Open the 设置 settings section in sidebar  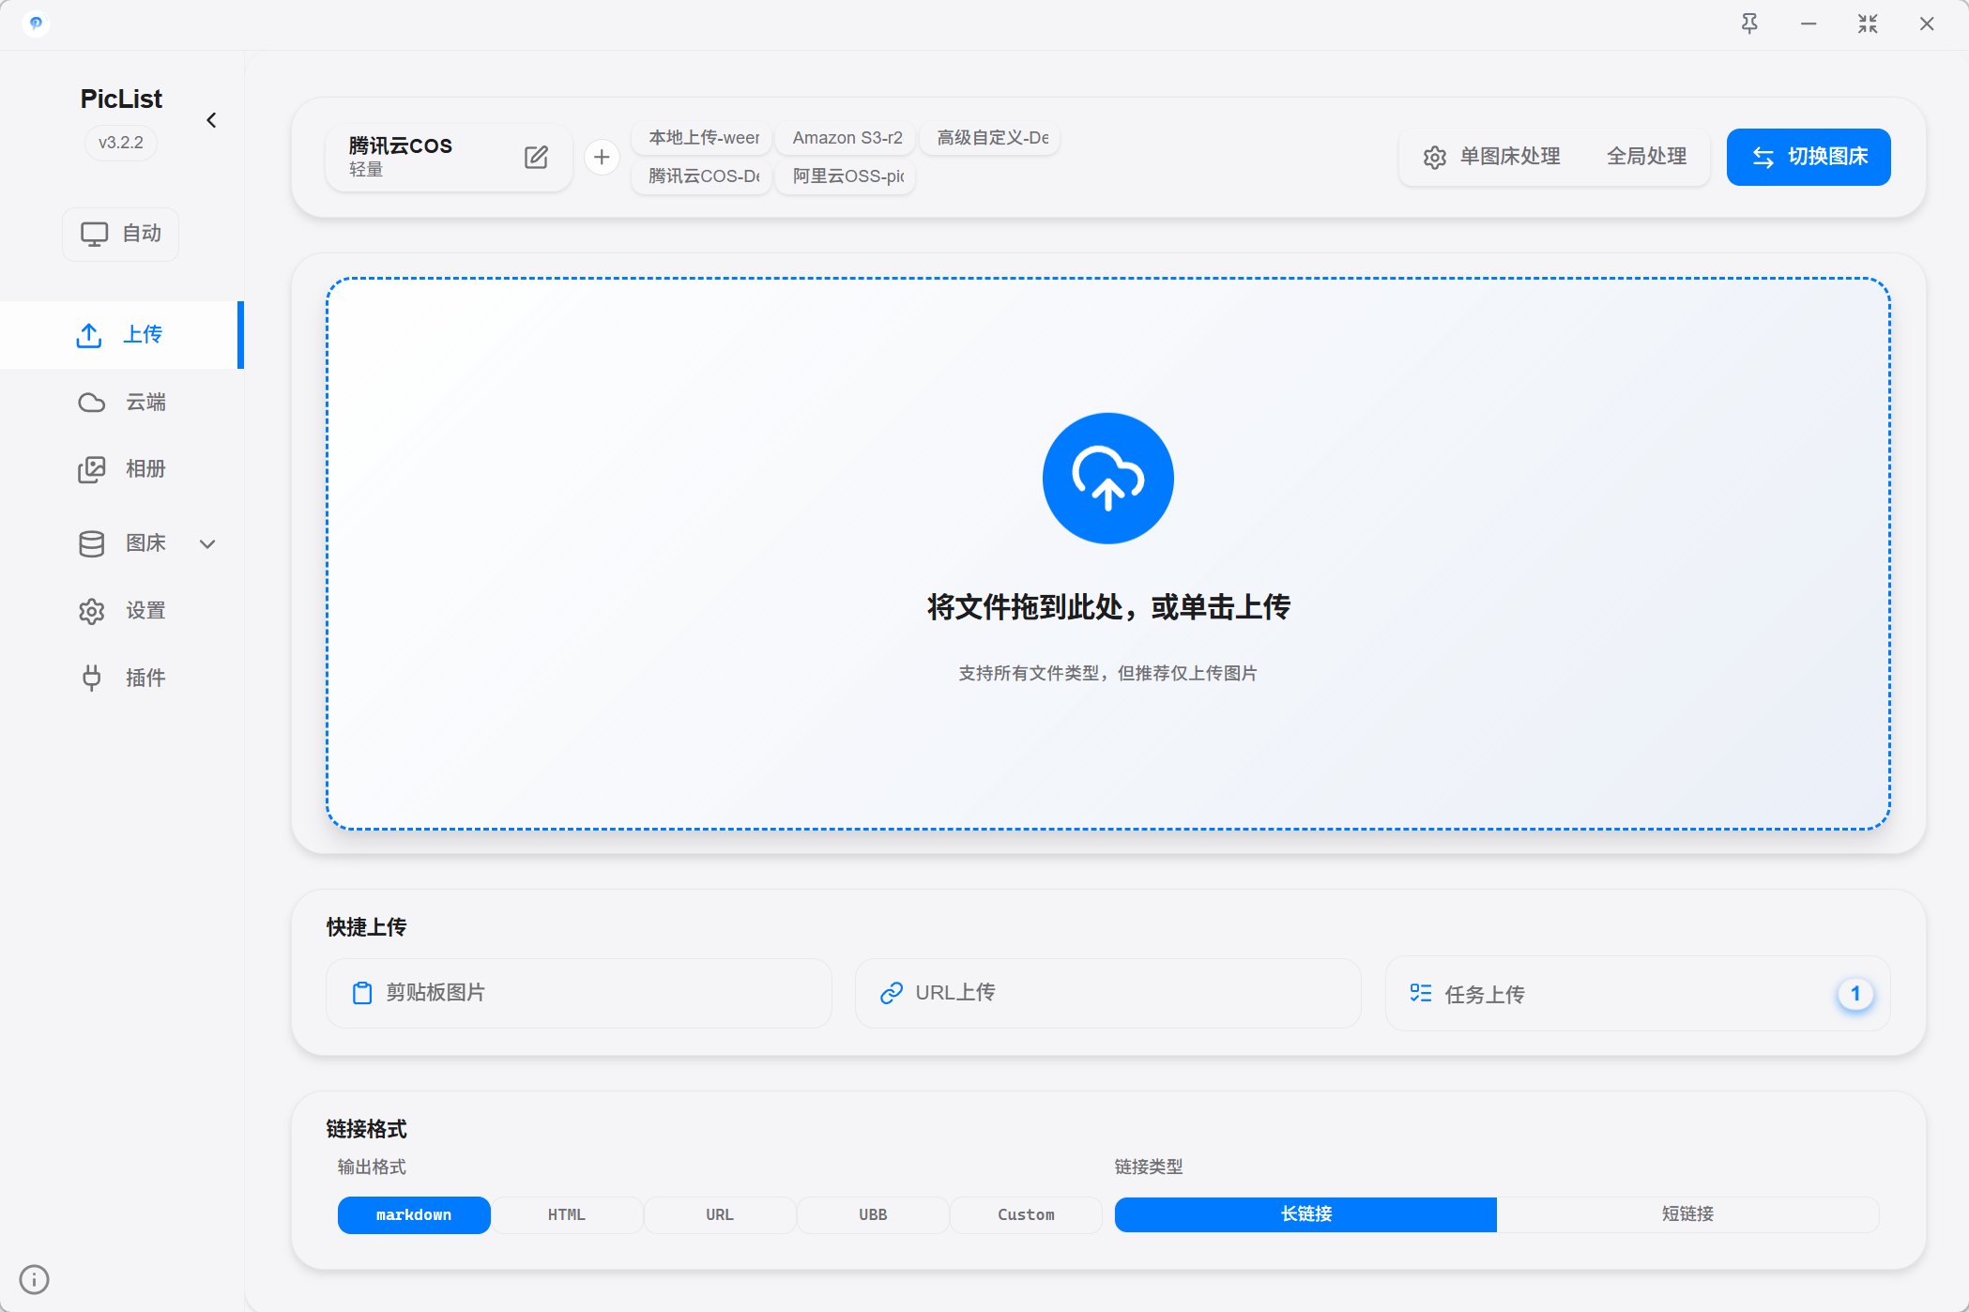(141, 610)
